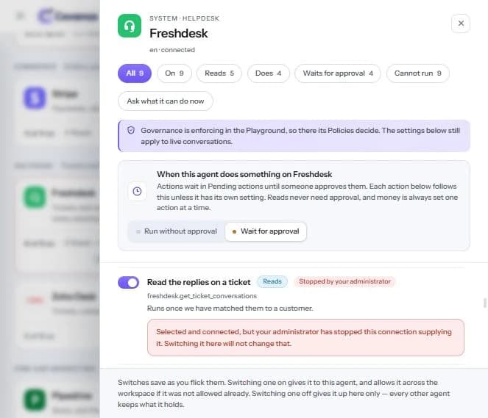Click Ask what it can do now button
The height and width of the screenshot is (418, 488).
coord(166,101)
